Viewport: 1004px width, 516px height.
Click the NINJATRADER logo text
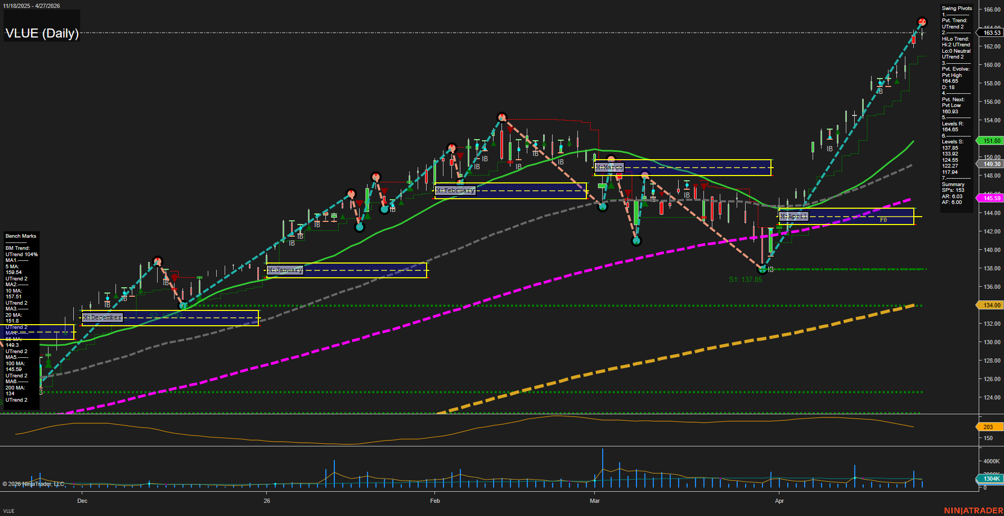click(973, 510)
